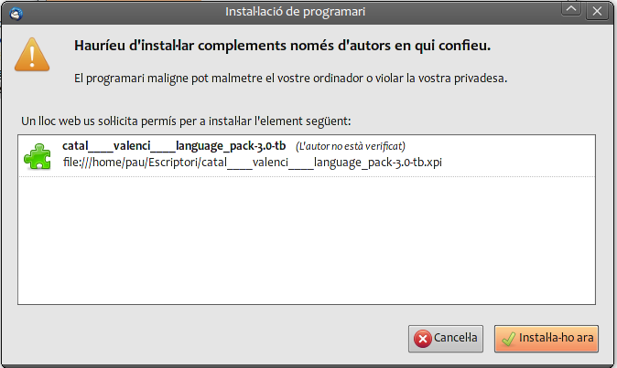Click the "Instal·lació de programari" title bar text
The image size is (617, 368).
295,12
